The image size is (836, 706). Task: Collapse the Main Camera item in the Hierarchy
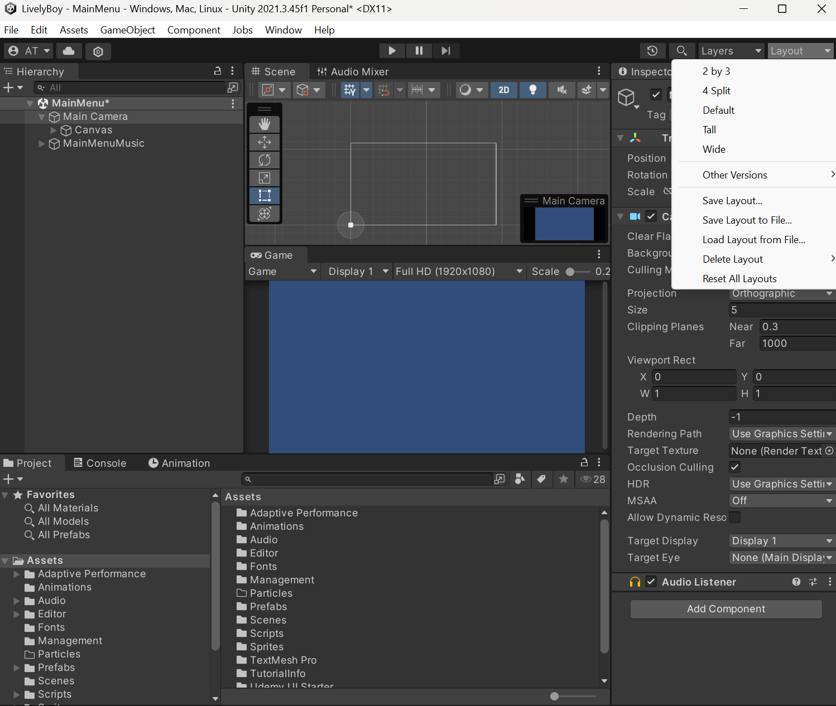pos(41,117)
